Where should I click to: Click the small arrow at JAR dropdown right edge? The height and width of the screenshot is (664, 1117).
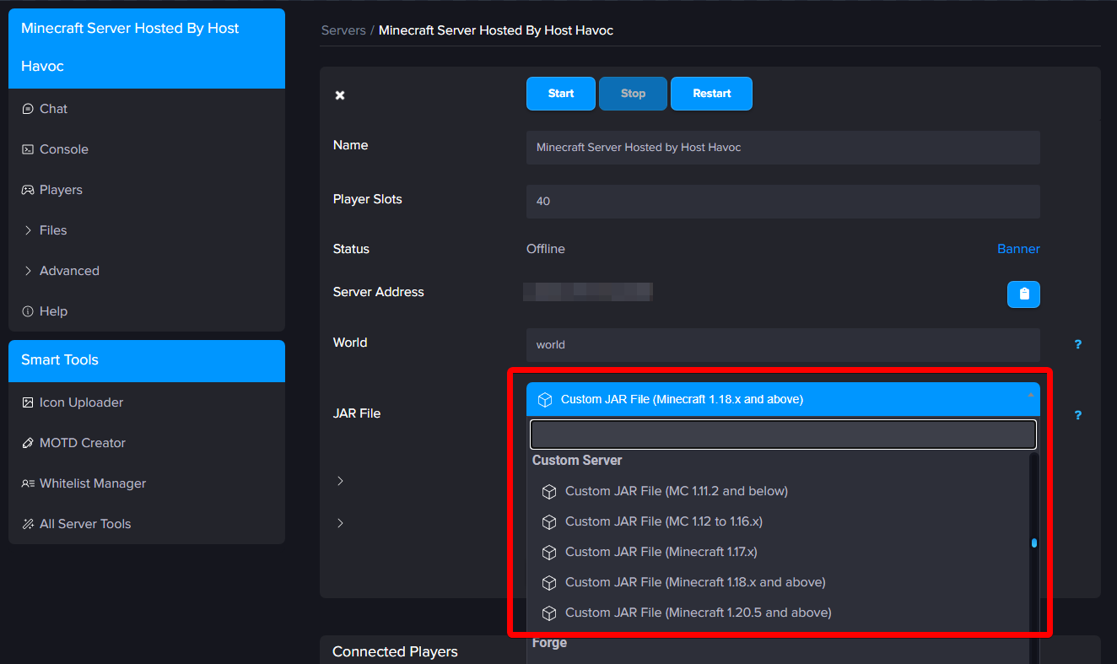(1030, 395)
